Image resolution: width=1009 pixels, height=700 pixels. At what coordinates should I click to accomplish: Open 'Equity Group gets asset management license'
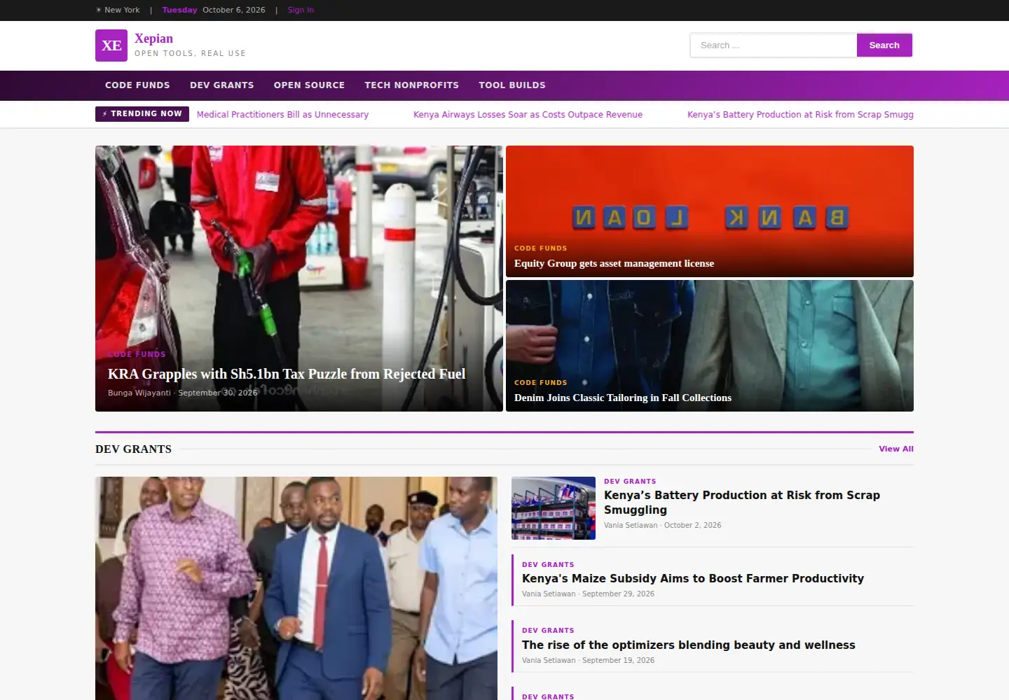pyautogui.click(x=615, y=263)
